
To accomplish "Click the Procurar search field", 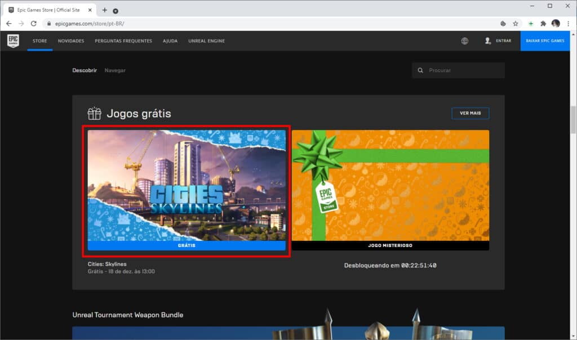I will tap(459, 70).
